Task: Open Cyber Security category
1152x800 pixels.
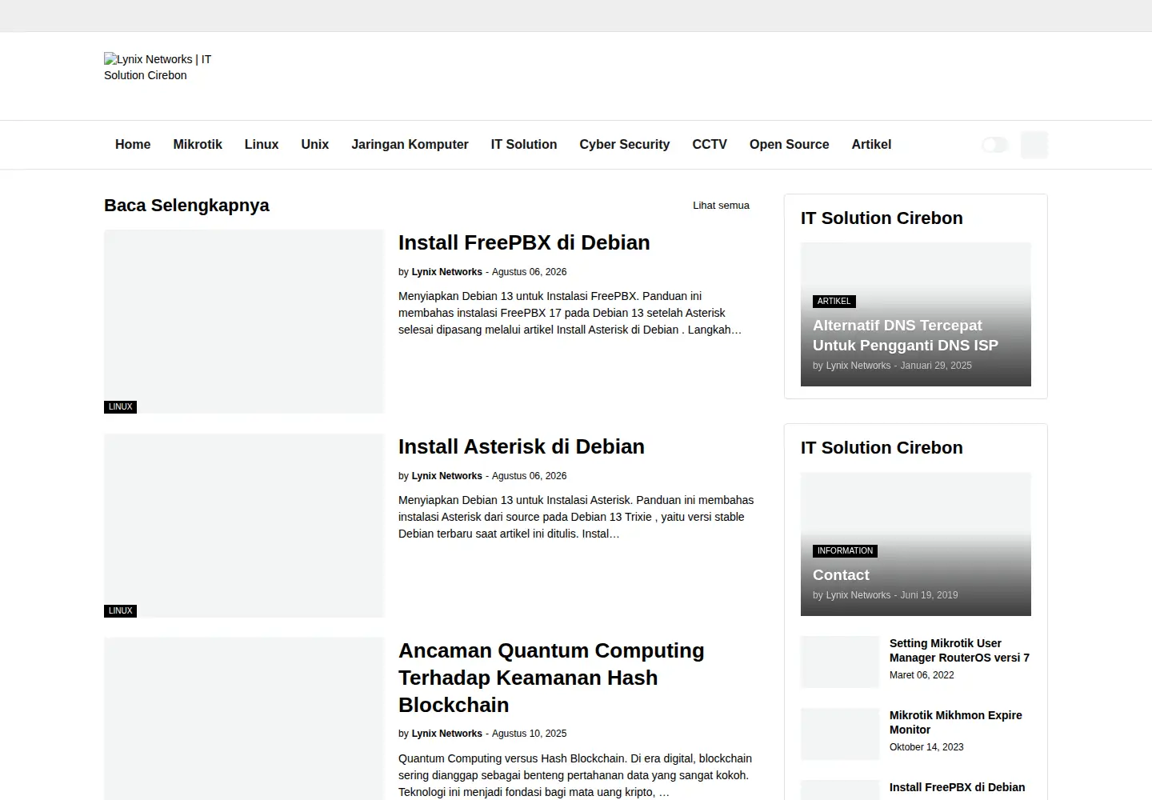Action: point(625,145)
